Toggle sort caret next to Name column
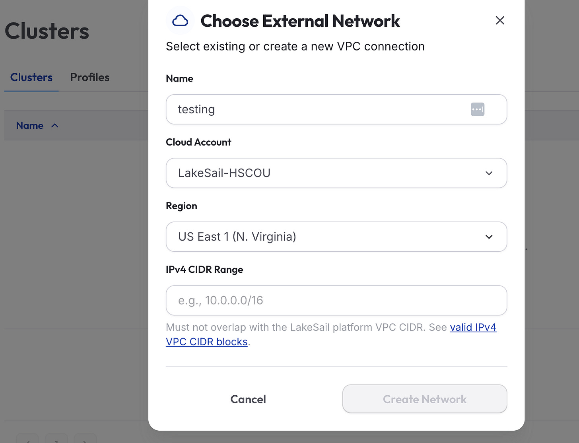This screenshot has width=579, height=443. click(x=55, y=126)
